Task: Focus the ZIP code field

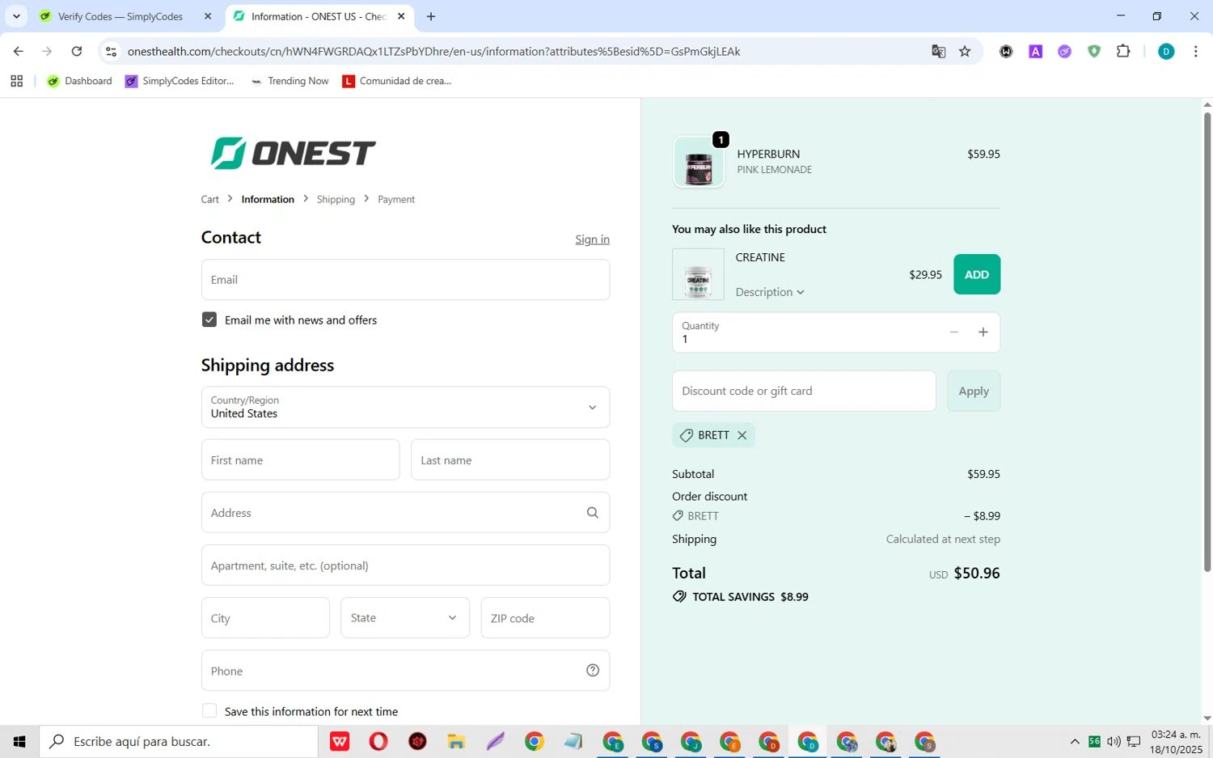Action: pos(545,617)
